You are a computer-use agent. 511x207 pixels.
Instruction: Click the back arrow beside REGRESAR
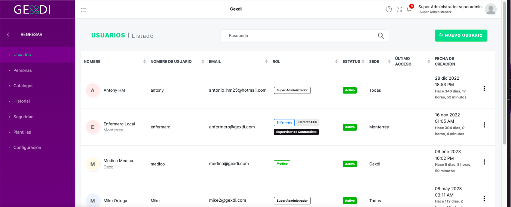[x=8, y=34]
